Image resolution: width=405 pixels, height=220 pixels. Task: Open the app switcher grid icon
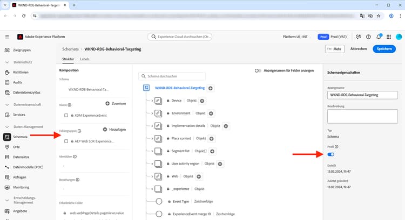click(x=389, y=37)
